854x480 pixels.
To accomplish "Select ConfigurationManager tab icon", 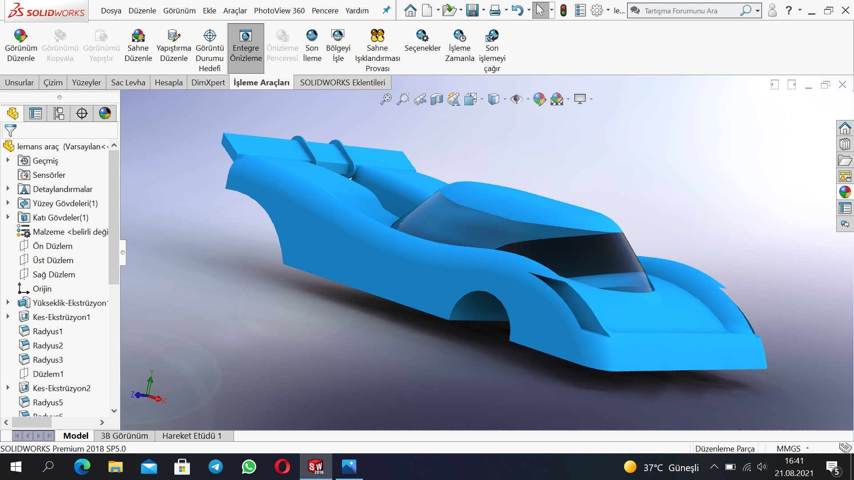I will pos(59,113).
